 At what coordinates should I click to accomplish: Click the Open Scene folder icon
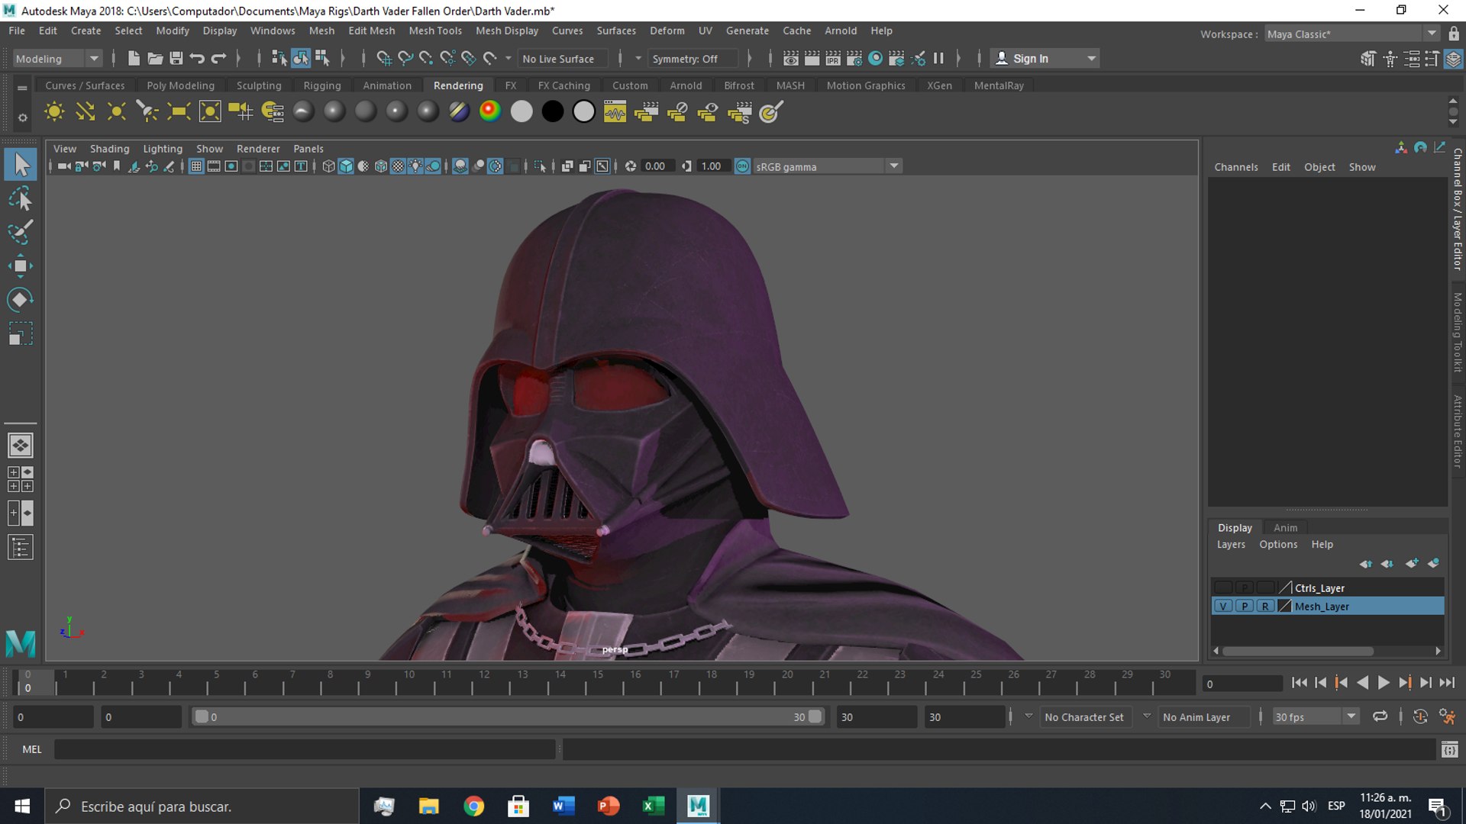[154, 58]
